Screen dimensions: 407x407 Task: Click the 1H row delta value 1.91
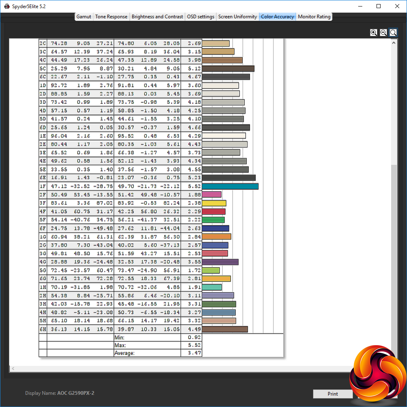click(194, 287)
